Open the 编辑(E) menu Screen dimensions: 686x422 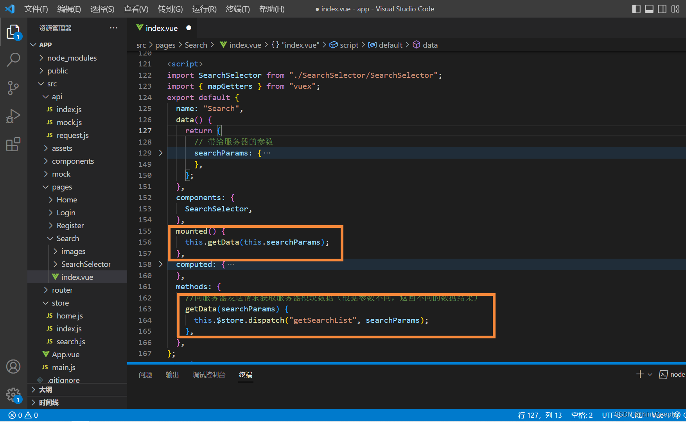point(69,9)
